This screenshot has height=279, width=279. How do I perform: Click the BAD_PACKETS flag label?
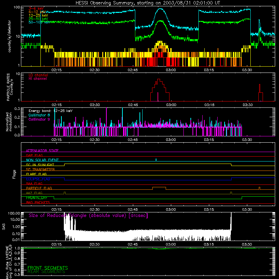tap(38, 202)
